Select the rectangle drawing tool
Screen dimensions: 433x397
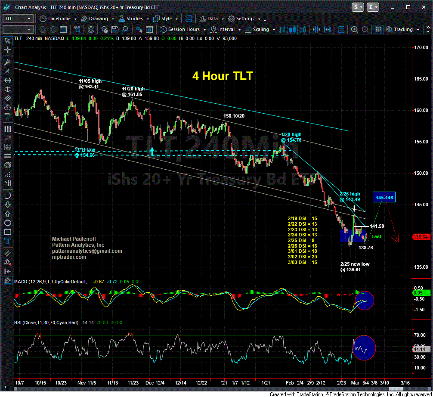coord(7,232)
